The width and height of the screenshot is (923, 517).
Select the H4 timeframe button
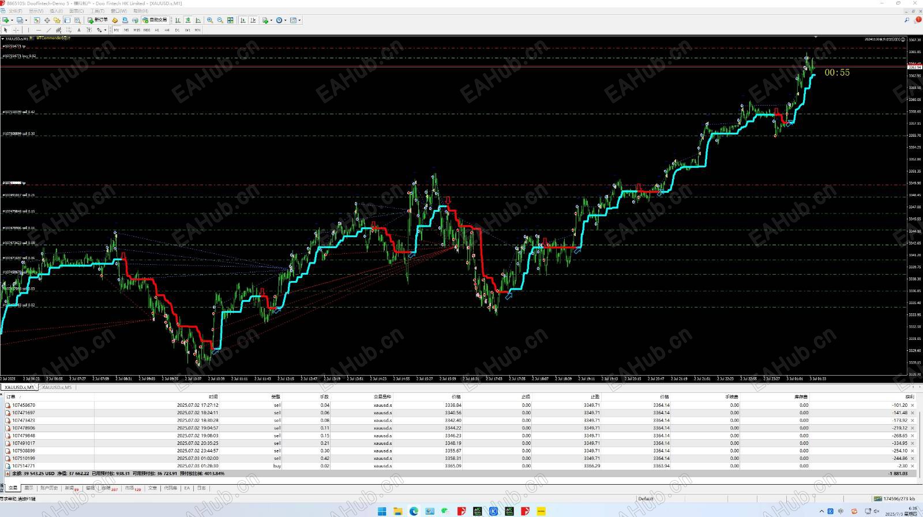[x=167, y=30]
